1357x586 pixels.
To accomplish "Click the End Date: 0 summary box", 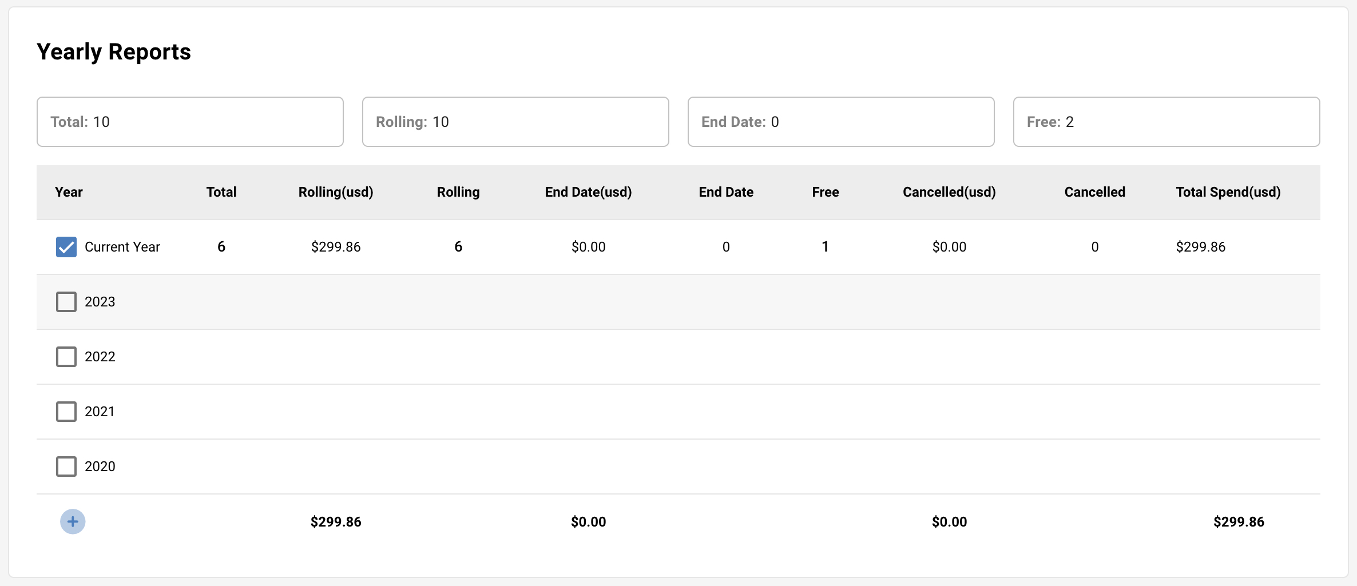I will coord(841,122).
